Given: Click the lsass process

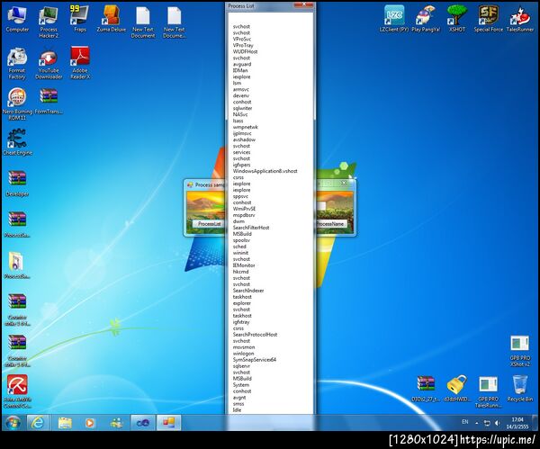Looking at the screenshot, I should (x=238, y=121).
